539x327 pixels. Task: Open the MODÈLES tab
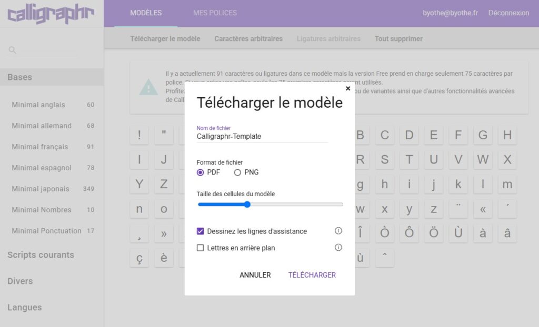click(x=146, y=13)
